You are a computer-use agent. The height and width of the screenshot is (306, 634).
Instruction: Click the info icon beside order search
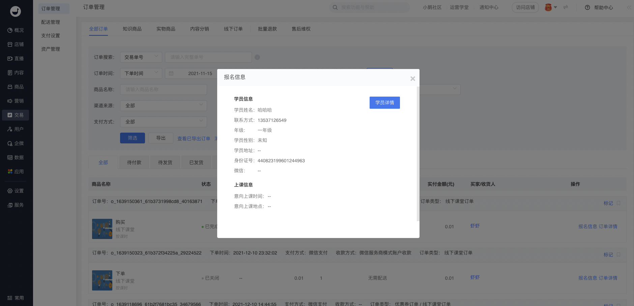click(x=257, y=57)
